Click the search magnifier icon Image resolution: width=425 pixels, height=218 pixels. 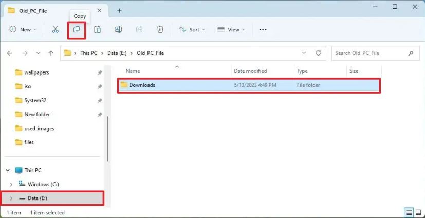pyautogui.click(x=411, y=53)
